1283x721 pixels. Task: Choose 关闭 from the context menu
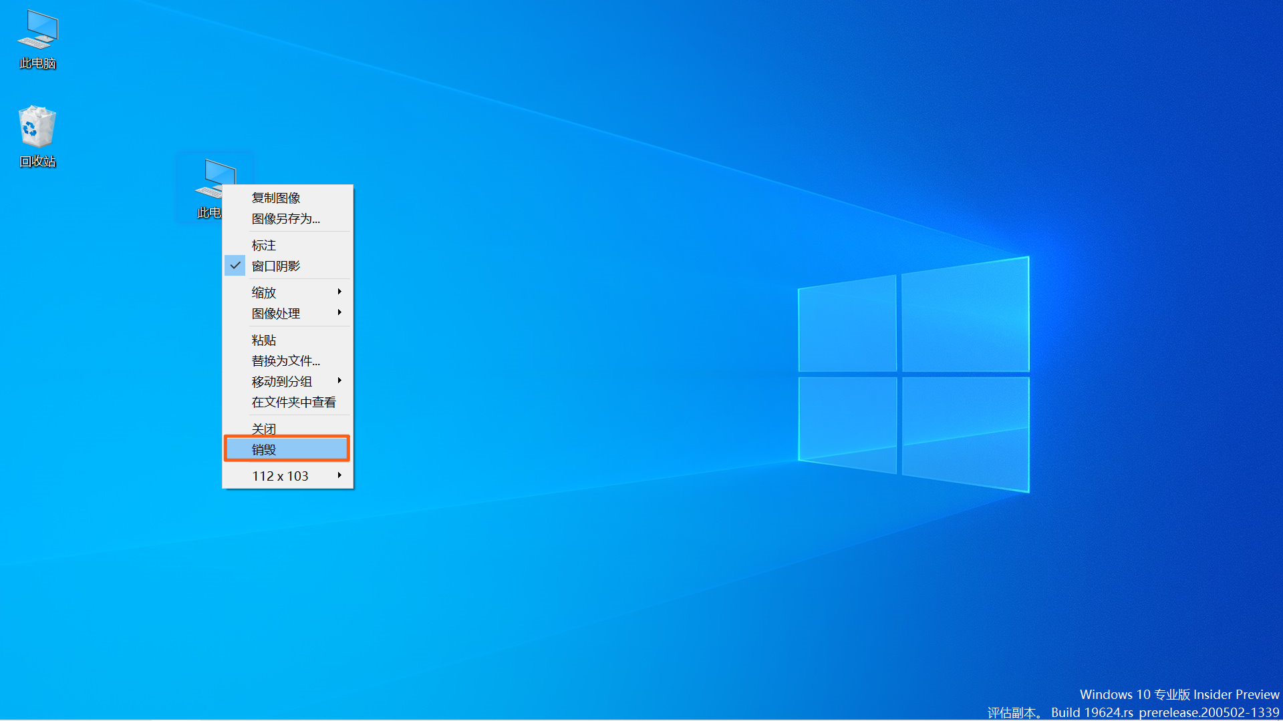tap(287, 429)
